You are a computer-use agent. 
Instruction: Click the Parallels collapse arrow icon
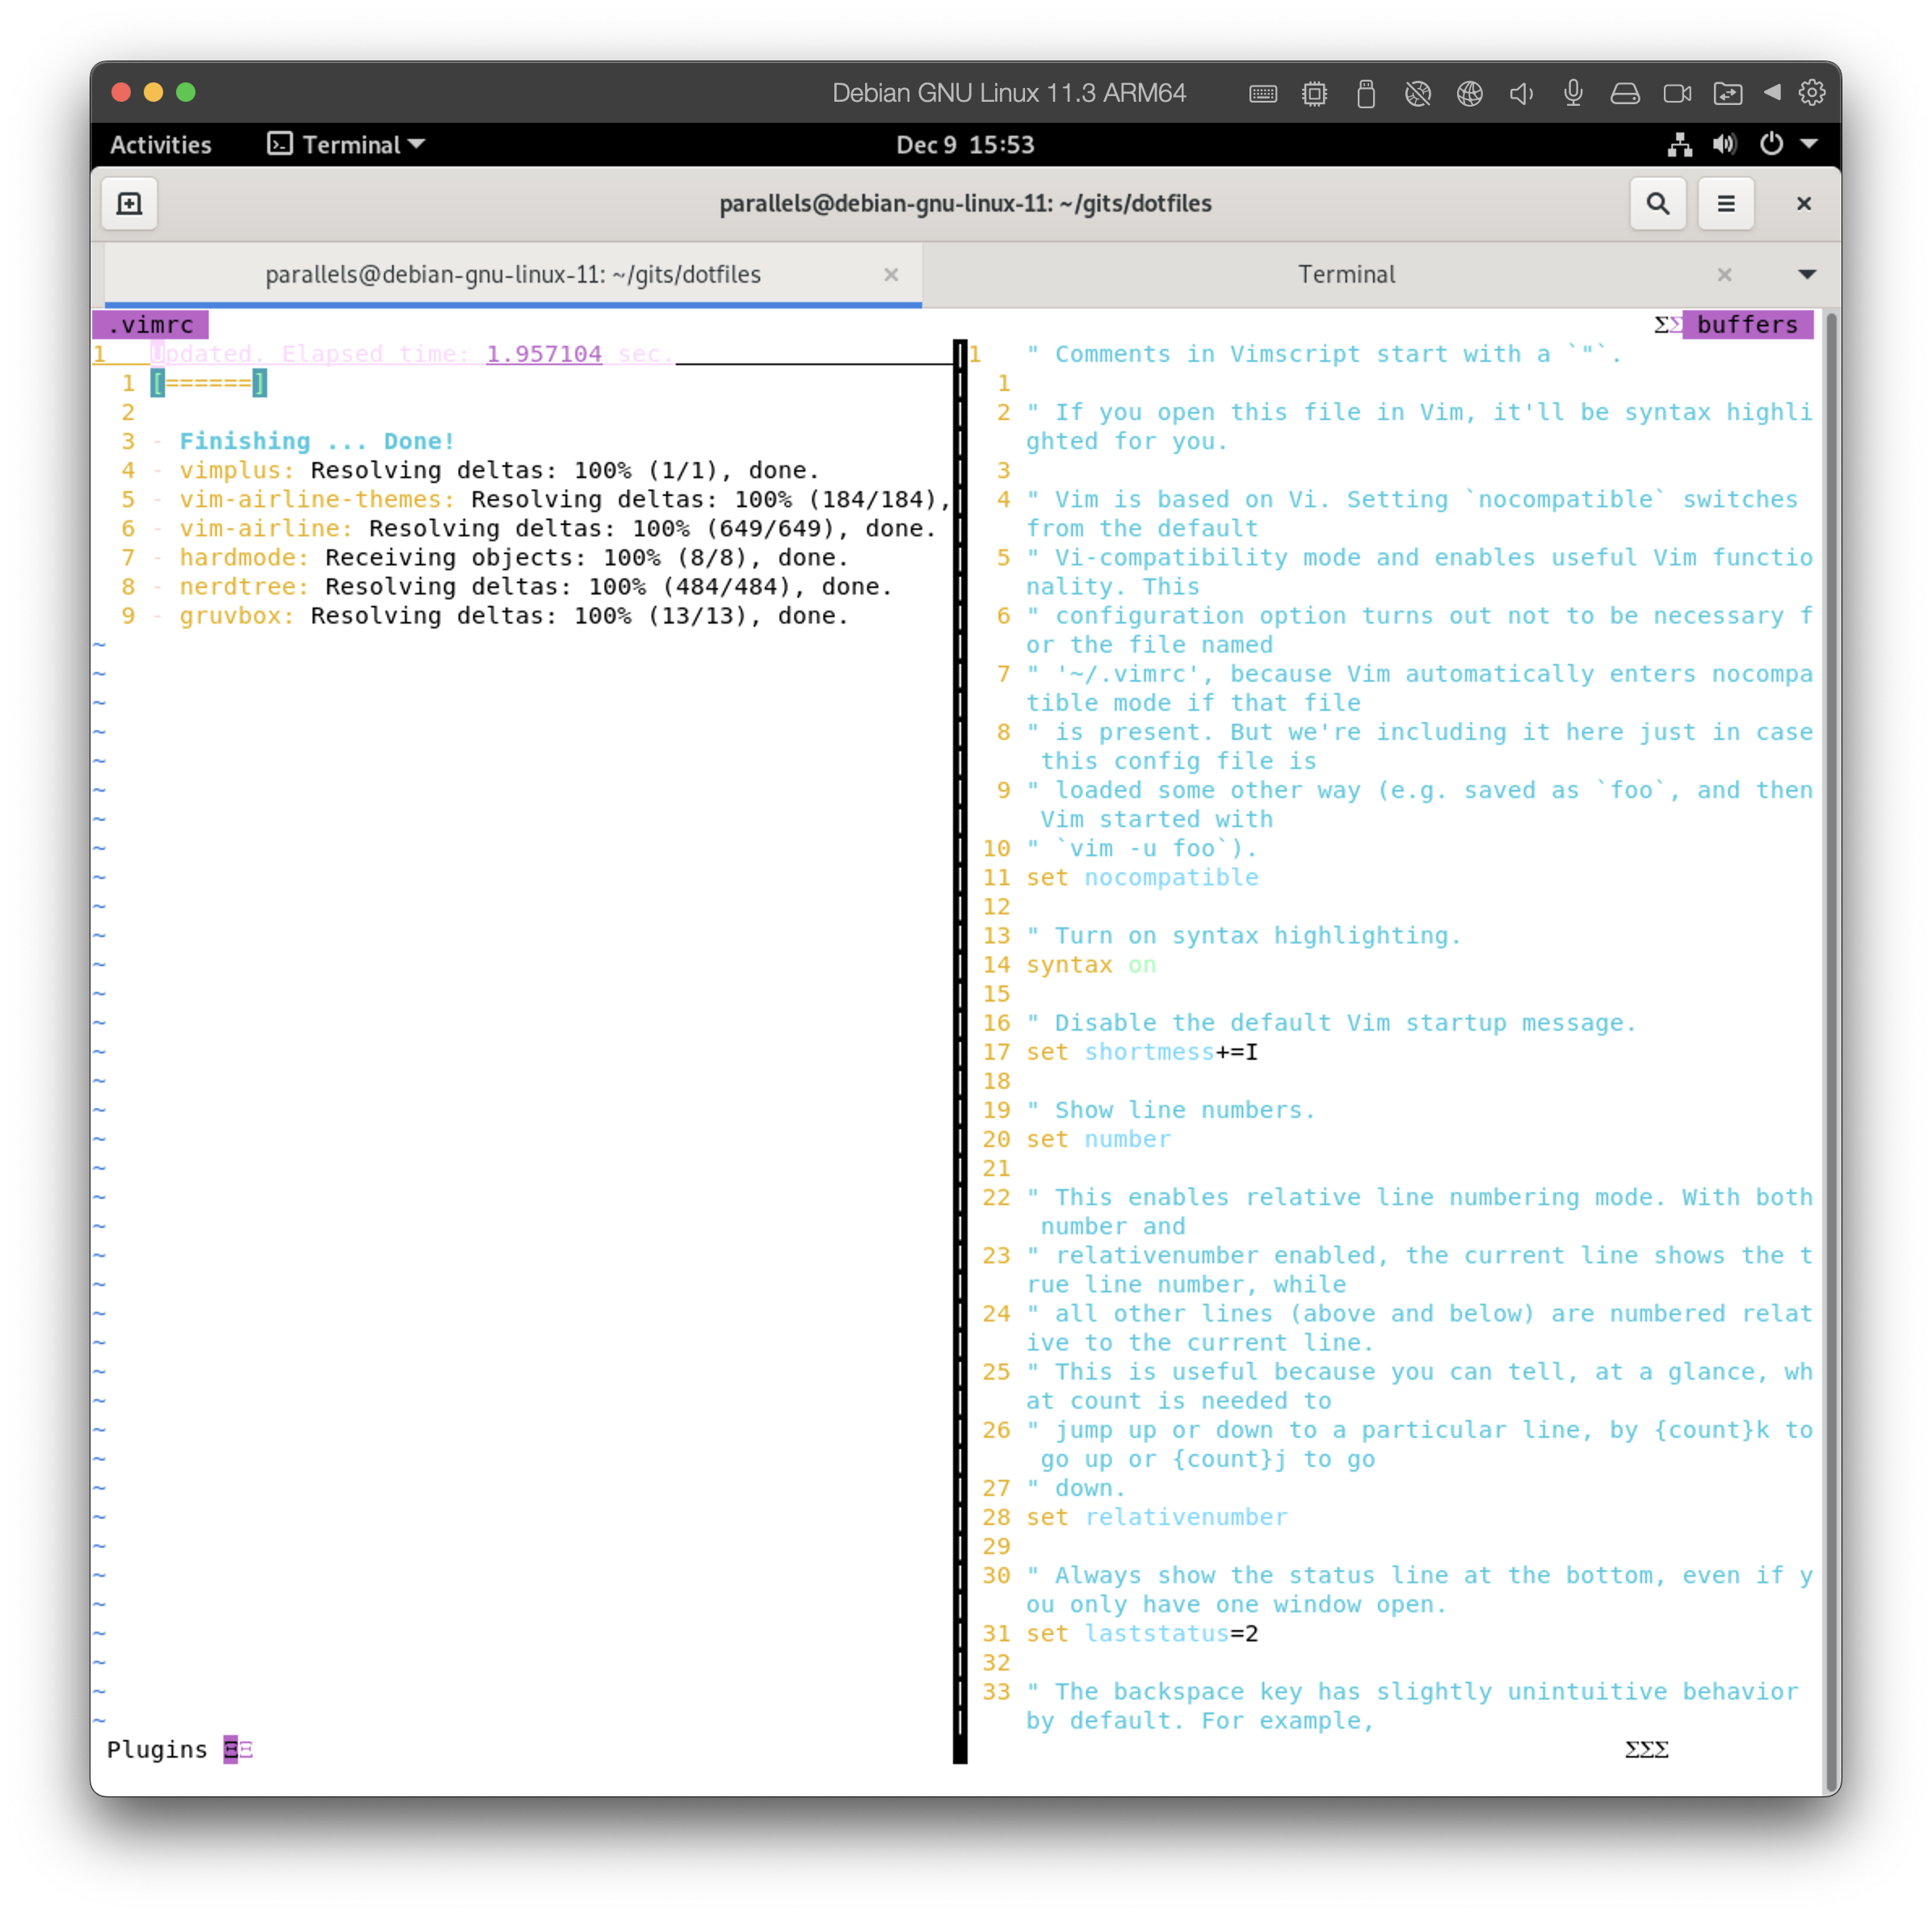coord(1771,92)
